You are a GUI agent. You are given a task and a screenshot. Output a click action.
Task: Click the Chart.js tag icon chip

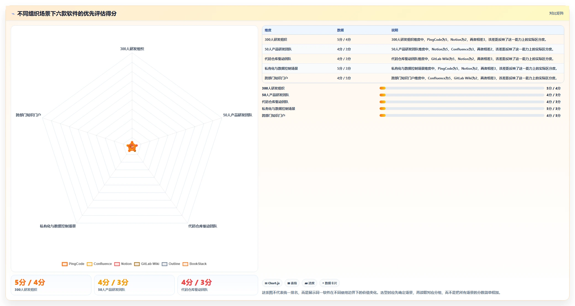[x=272, y=283]
